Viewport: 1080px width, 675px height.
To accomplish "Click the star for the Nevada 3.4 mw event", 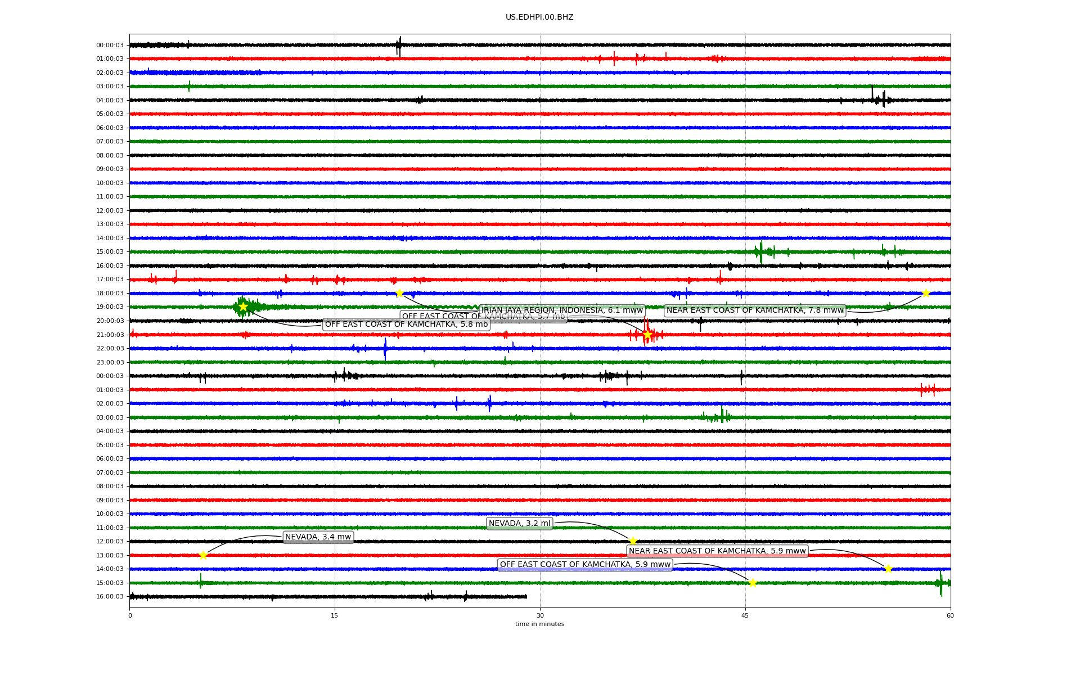I will [x=203, y=555].
